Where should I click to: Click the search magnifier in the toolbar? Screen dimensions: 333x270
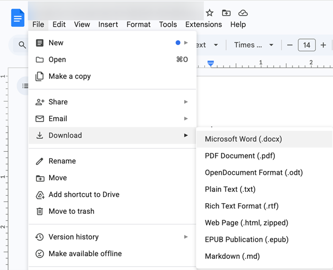point(22,45)
